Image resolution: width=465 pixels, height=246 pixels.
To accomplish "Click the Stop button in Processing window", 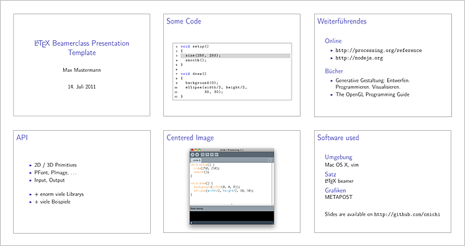I will coord(197,154).
